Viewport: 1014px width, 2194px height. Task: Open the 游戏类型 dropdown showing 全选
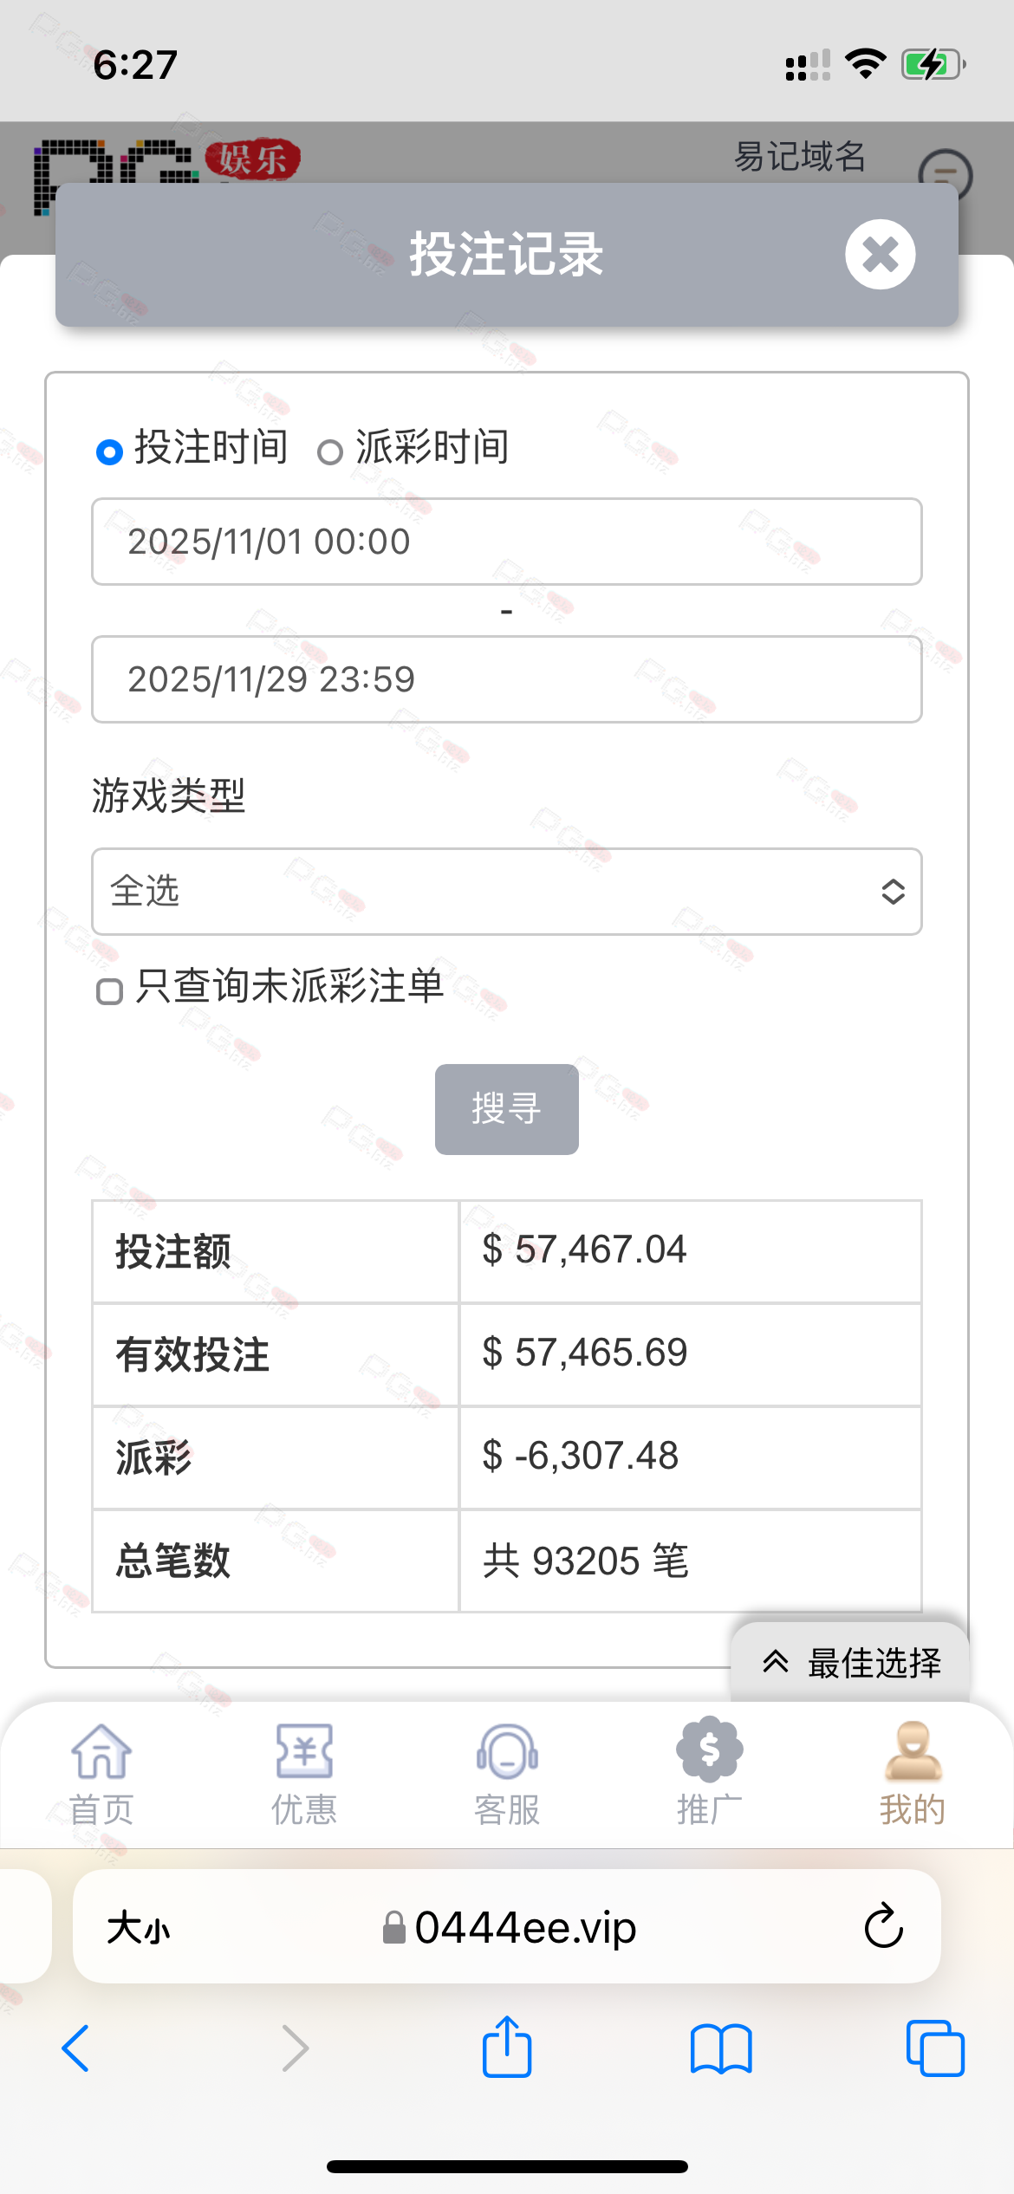[506, 891]
